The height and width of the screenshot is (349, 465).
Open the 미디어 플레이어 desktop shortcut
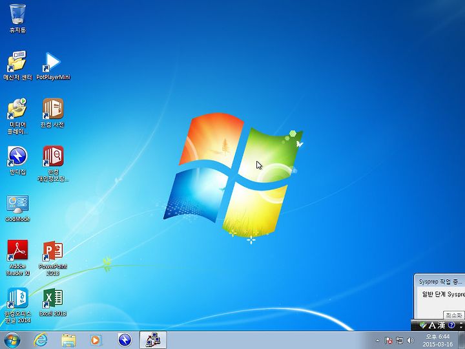17,116
